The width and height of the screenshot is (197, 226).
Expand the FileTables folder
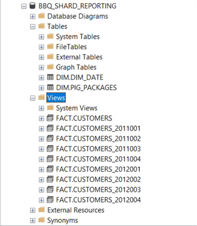41,47
